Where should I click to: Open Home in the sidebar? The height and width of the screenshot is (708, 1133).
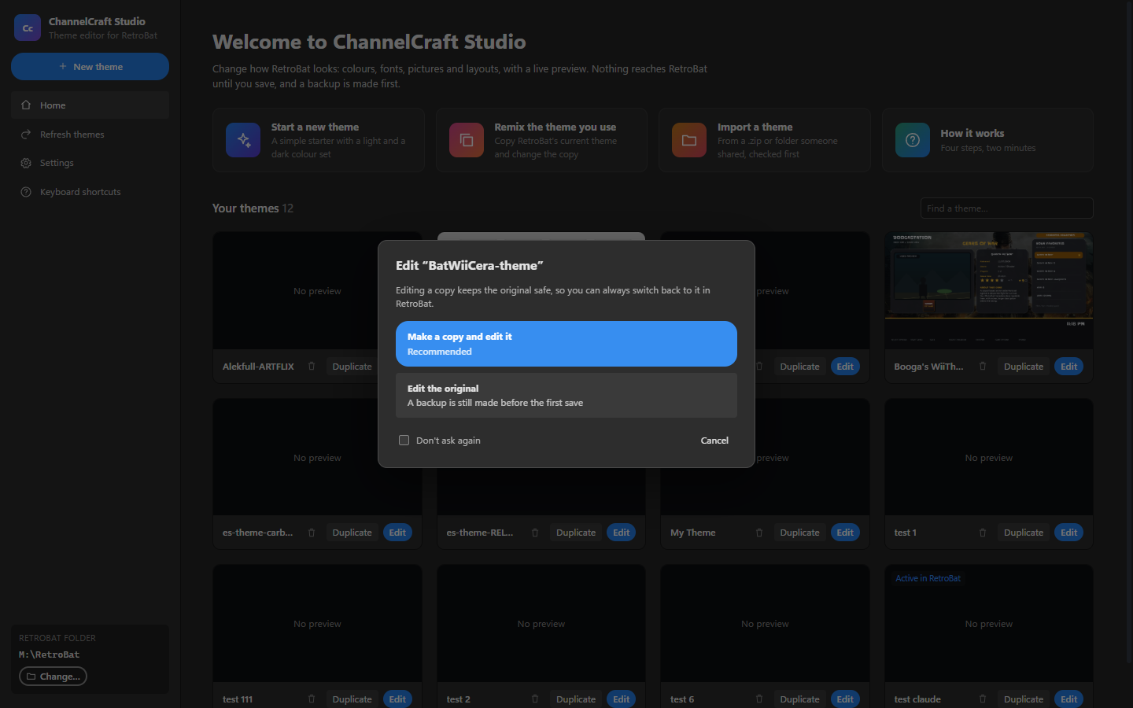click(90, 105)
